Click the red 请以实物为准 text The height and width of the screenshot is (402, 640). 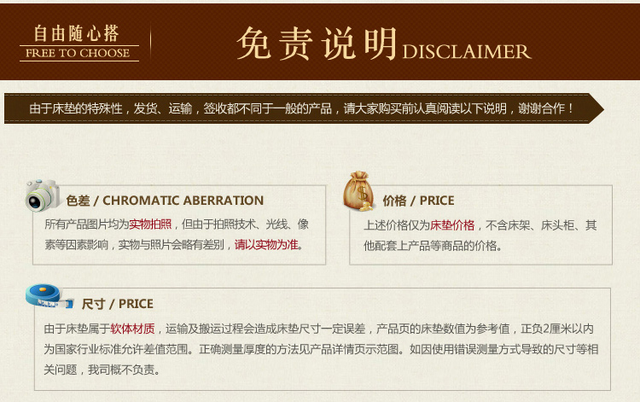[266, 244]
